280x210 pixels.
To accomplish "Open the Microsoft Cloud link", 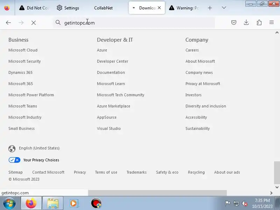I will tap(23, 50).
